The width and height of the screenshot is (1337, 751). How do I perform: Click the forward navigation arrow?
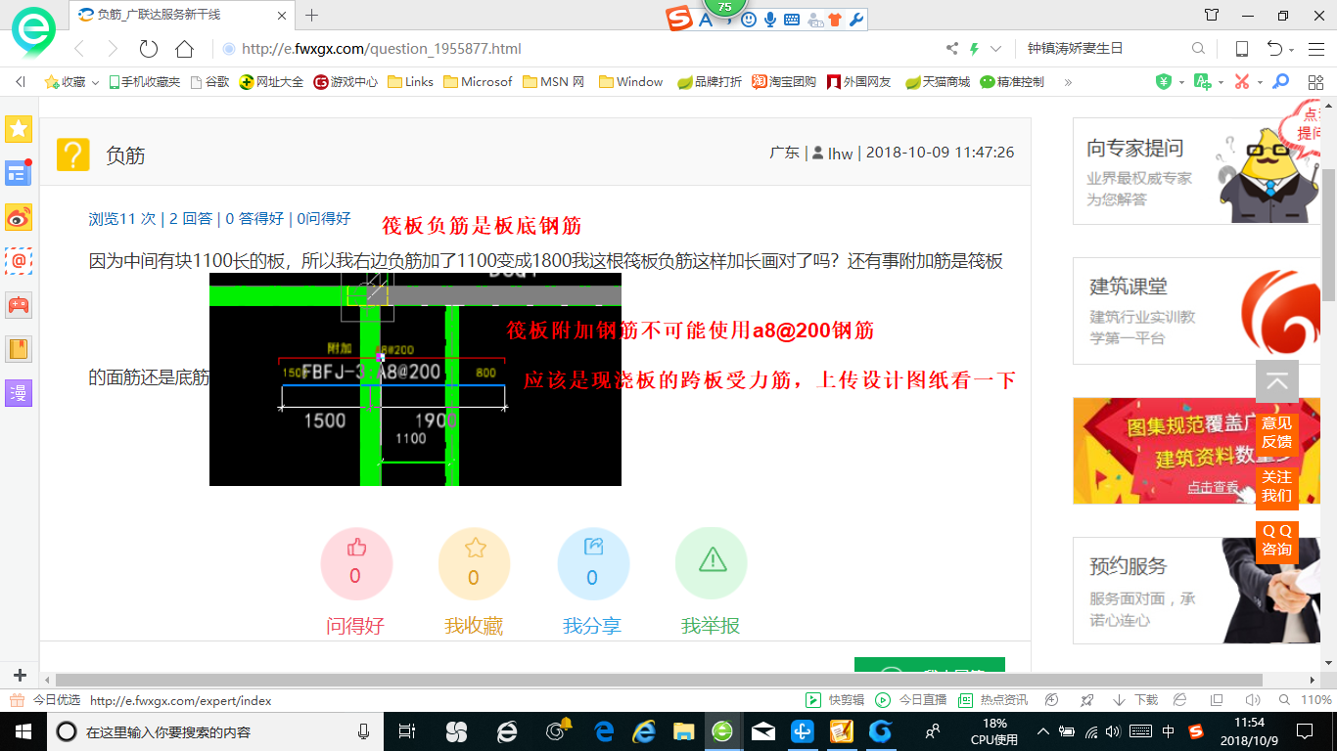[113, 49]
